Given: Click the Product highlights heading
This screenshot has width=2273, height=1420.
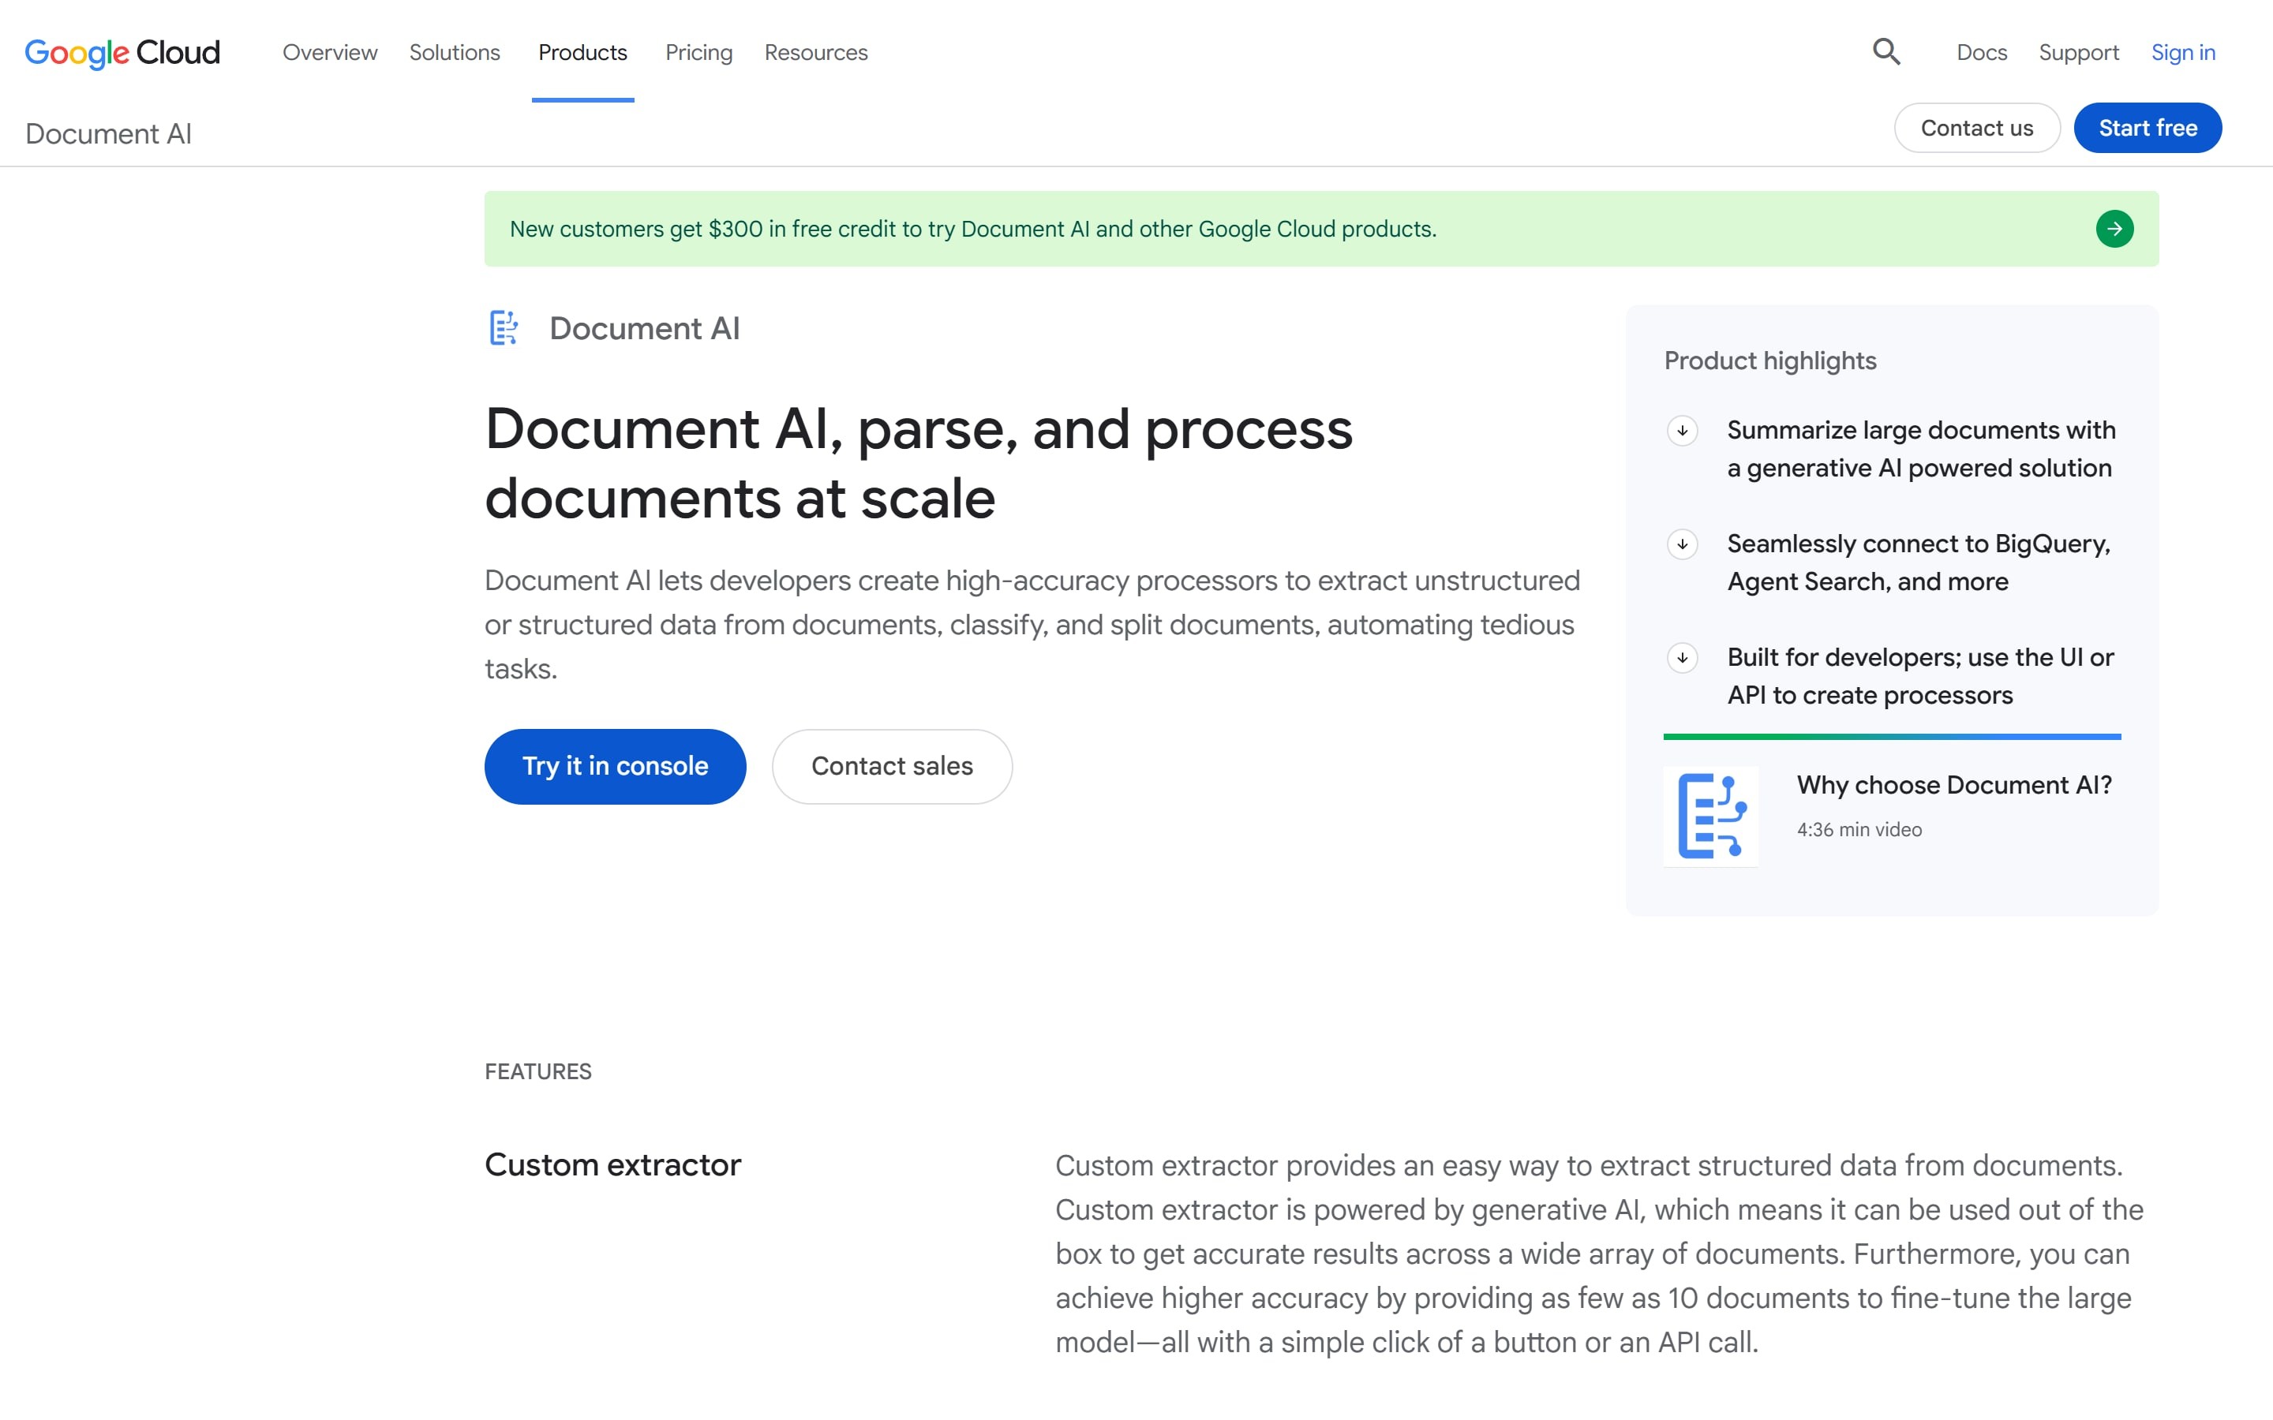Looking at the screenshot, I should [1769, 361].
